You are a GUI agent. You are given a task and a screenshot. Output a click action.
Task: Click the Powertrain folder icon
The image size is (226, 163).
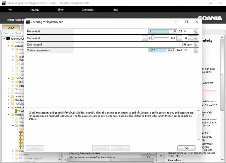[12, 114]
